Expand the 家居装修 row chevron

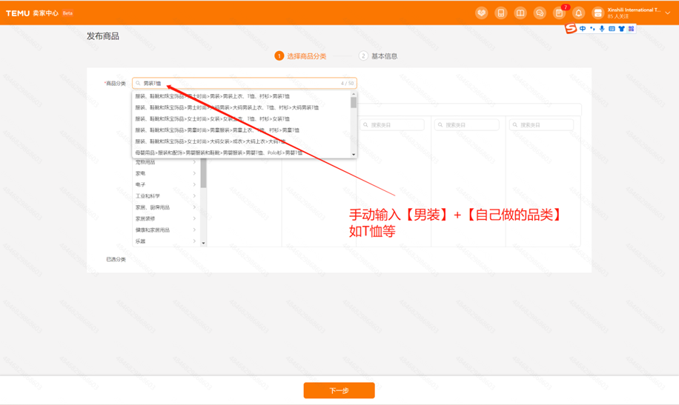pyautogui.click(x=194, y=218)
